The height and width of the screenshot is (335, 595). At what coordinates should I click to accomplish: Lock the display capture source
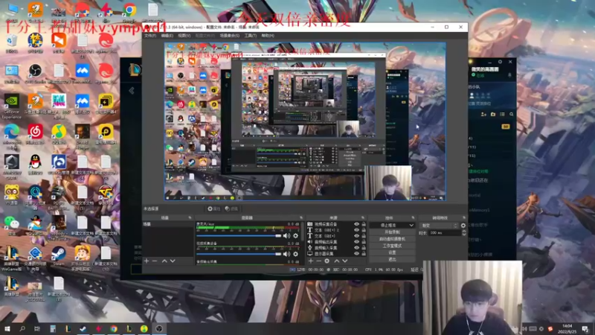[x=364, y=254]
